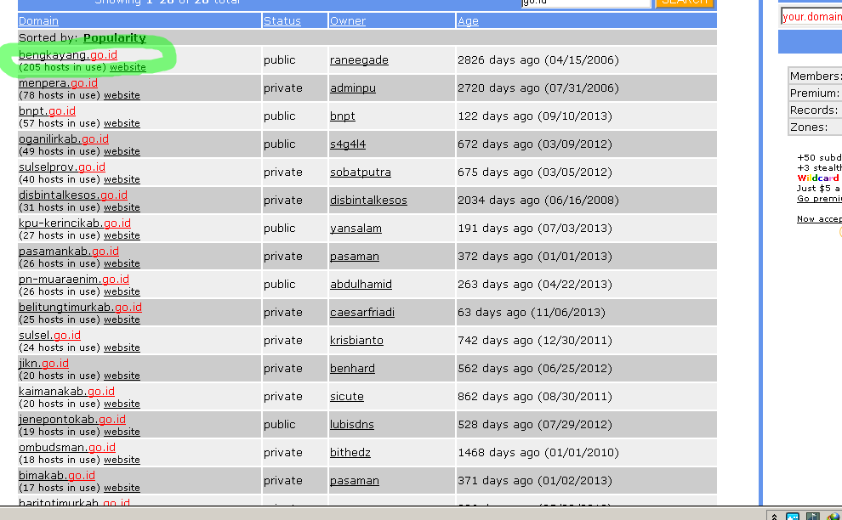Follow the Now accepting link in sidebar
The image size is (842, 520).
coord(819,219)
